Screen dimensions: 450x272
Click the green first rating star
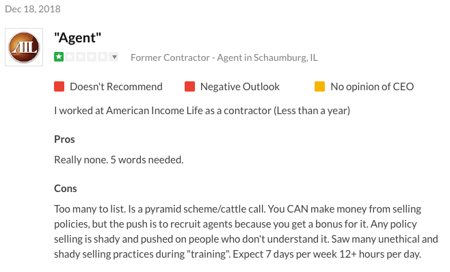point(59,57)
